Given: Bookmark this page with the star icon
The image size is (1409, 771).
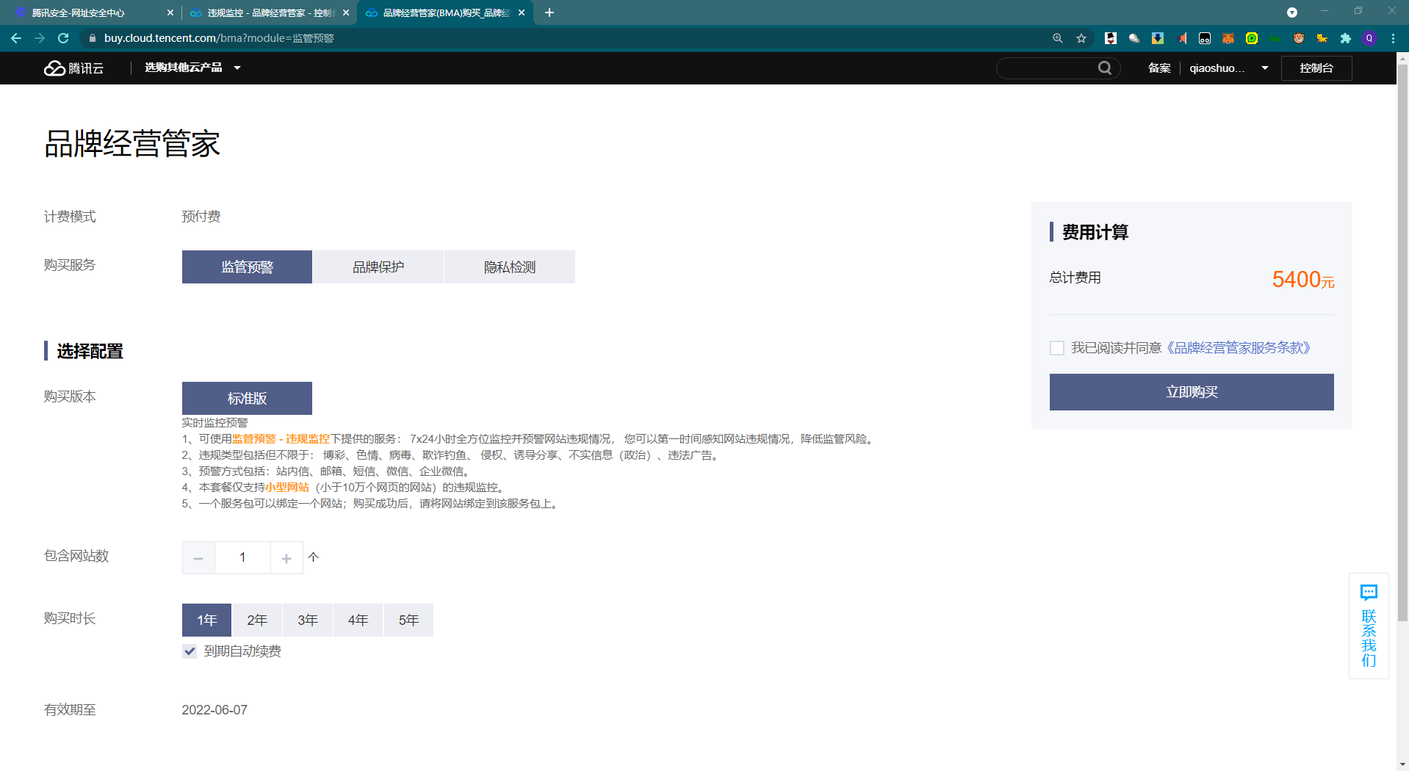Looking at the screenshot, I should pos(1081,38).
